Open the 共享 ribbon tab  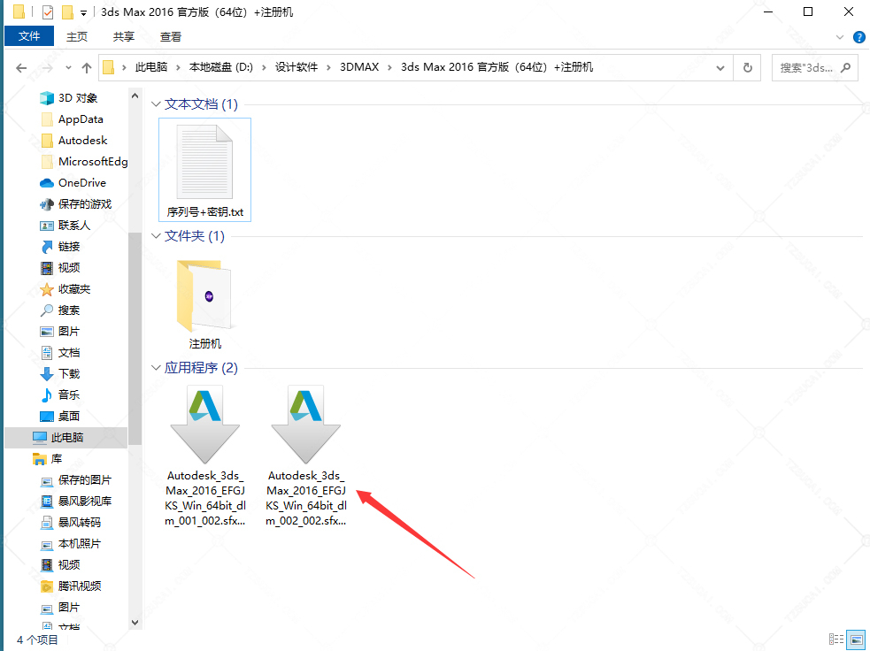(x=124, y=36)
